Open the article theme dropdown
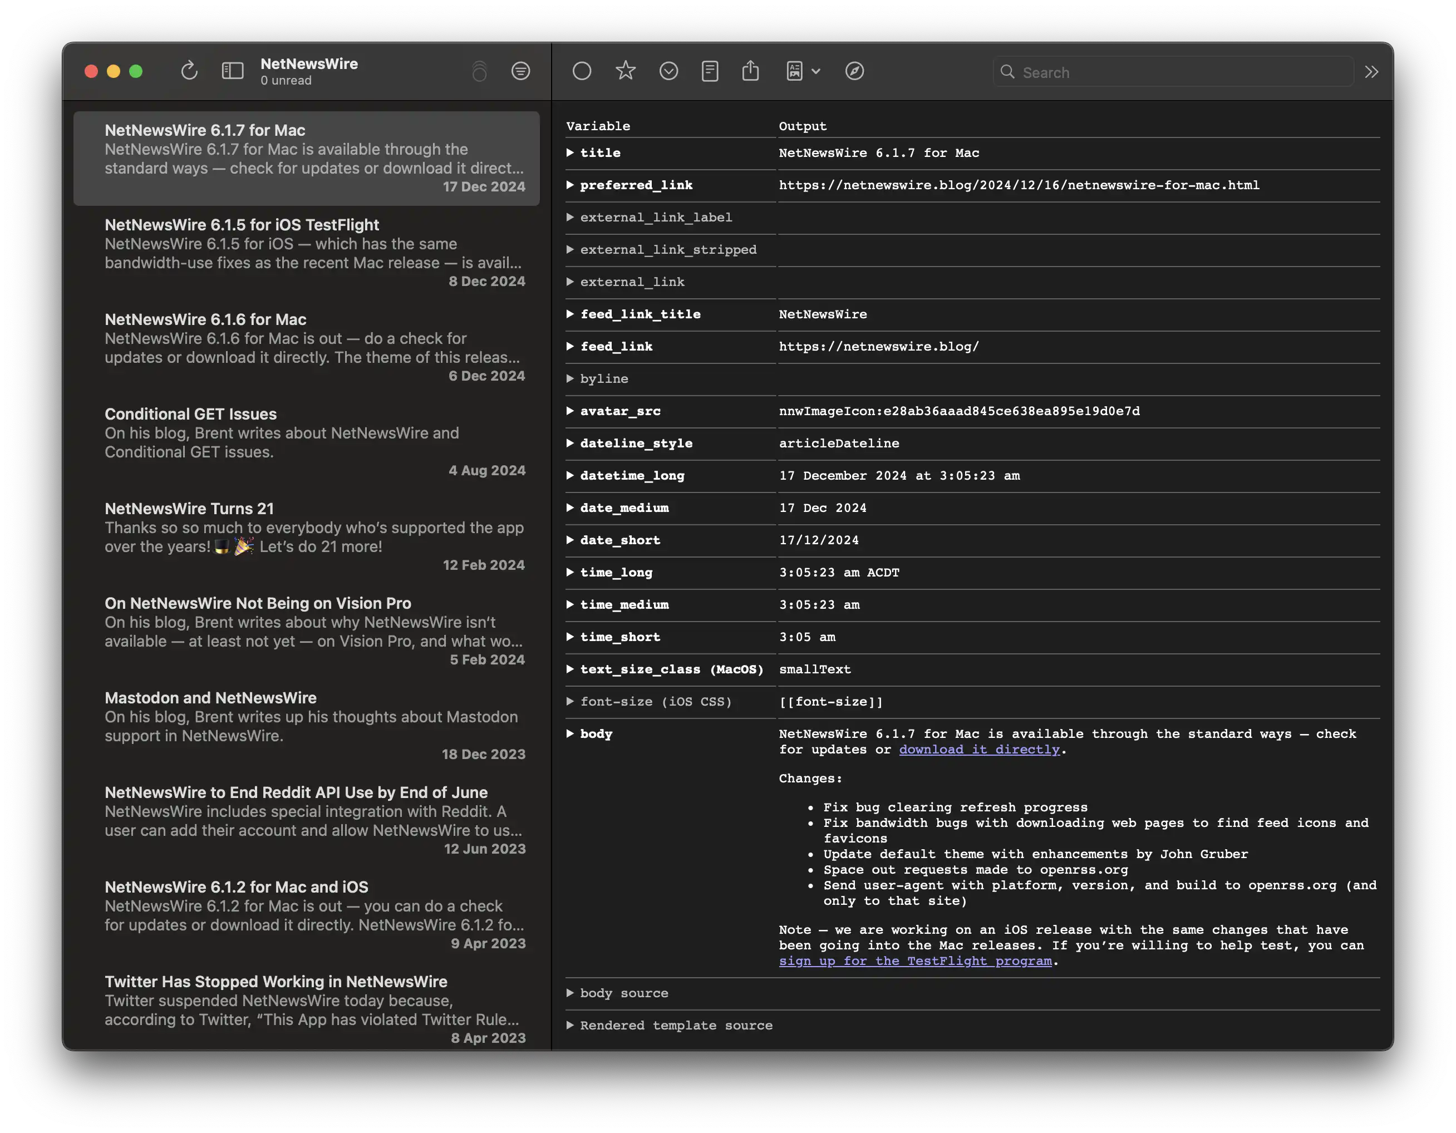The height and width of the screenshot is (1133, 1456). (x=803, y=71)
